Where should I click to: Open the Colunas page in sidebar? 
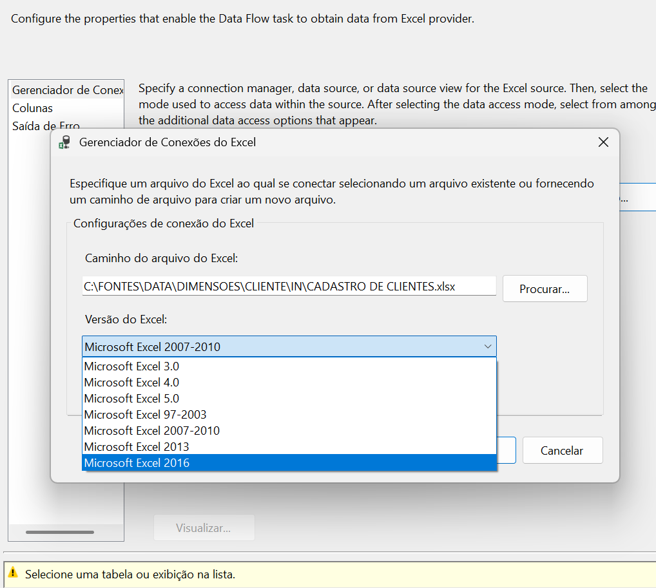(x=33, y=108)
